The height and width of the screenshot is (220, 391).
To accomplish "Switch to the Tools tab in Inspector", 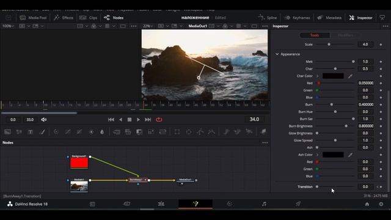I will pos(315,35).
